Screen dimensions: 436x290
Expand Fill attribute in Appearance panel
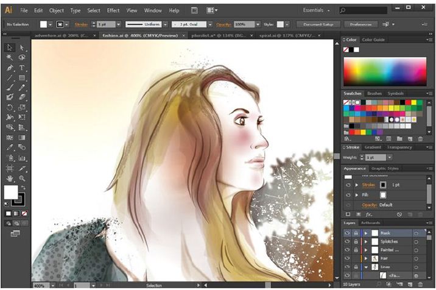[x=356, y=195]
